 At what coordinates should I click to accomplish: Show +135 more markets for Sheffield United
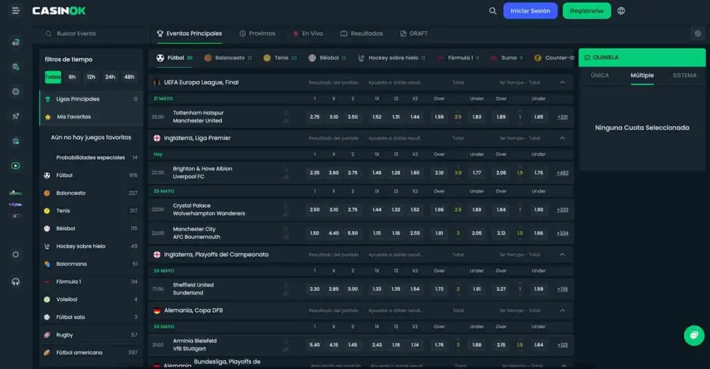point(562,289)
